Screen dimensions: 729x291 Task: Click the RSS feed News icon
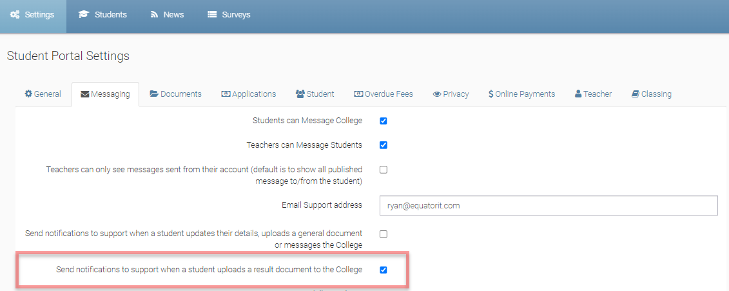point(155,15)
